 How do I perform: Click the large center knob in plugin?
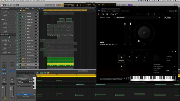(144, 33)
